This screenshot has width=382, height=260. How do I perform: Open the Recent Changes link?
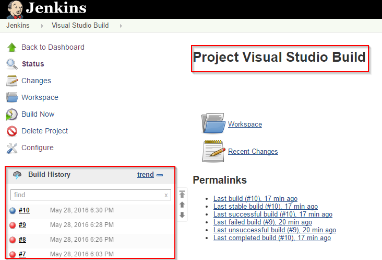coord(253,151)
